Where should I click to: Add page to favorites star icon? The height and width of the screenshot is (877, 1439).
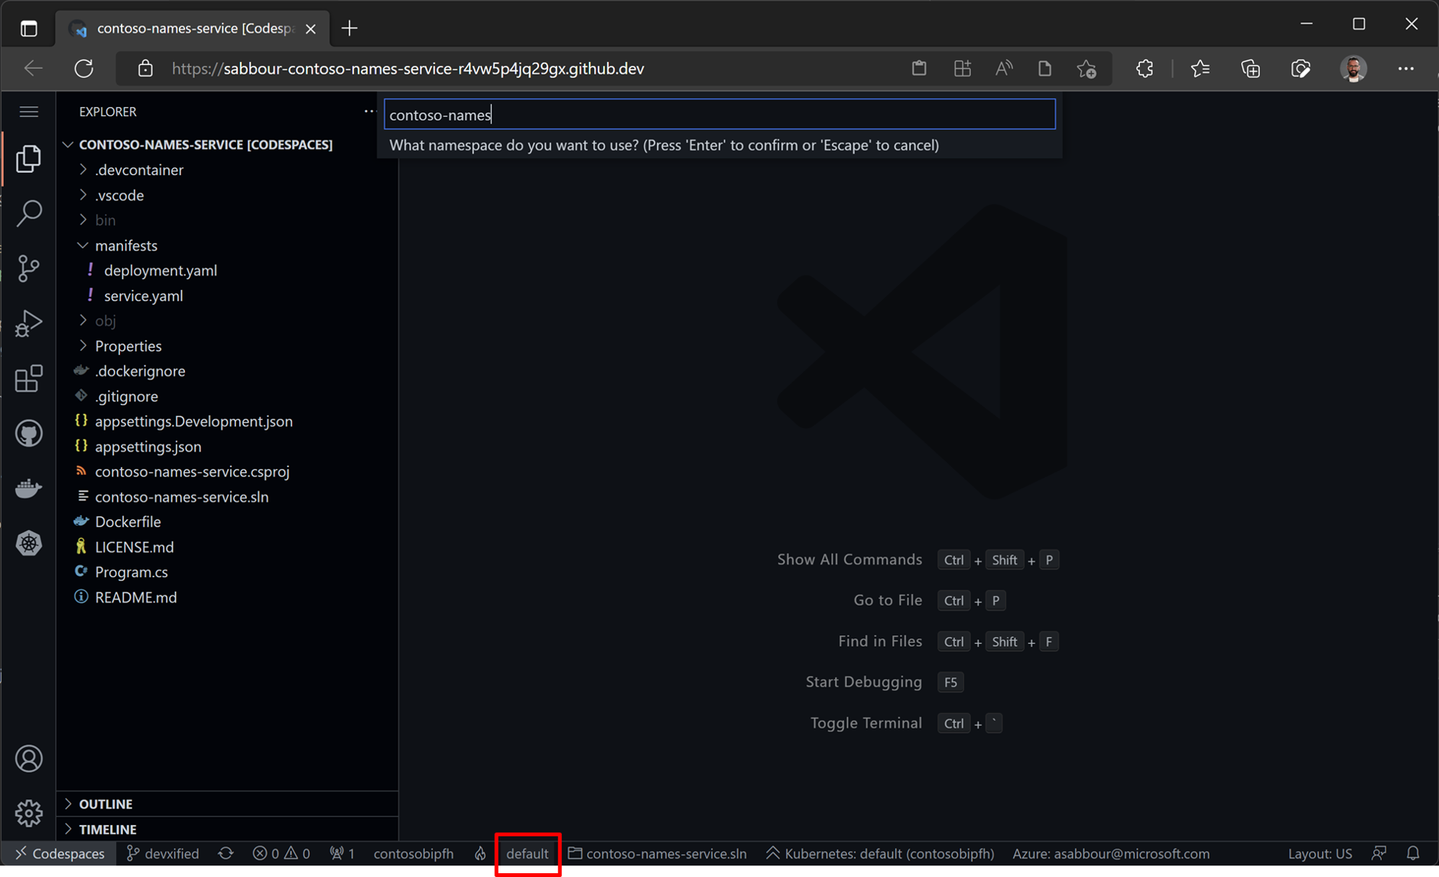(x=1087, y=69)
